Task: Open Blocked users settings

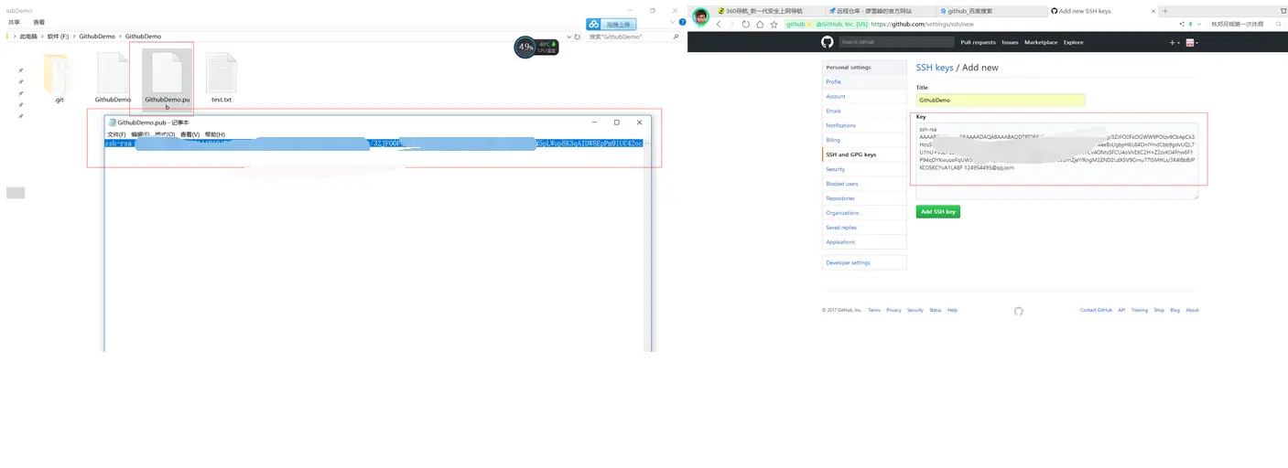Action: point(864,184)
